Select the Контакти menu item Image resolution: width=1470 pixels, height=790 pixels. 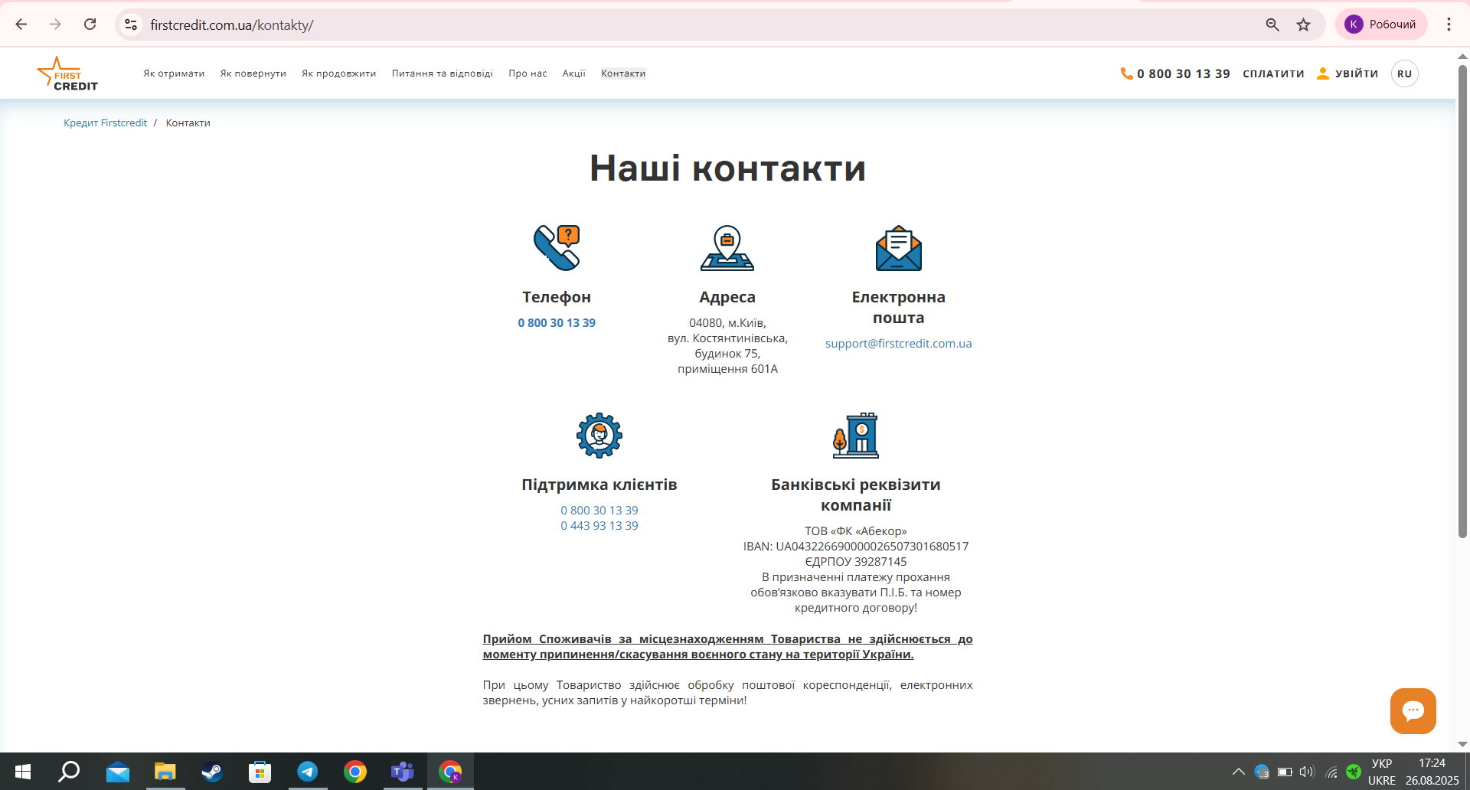pyautogui.click(x=623, y=73)
